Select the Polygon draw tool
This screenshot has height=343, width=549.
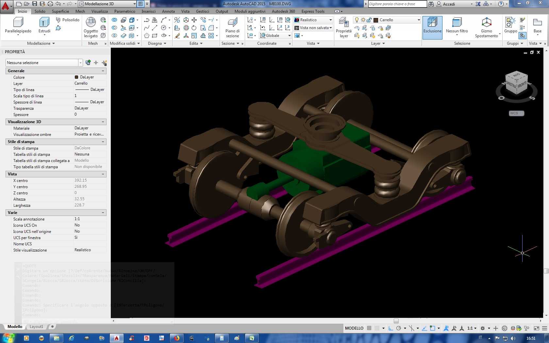(147, 36)
